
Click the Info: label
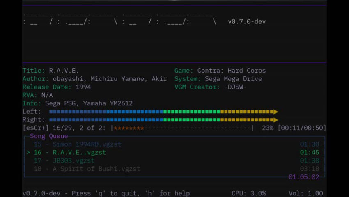(32, 103)
